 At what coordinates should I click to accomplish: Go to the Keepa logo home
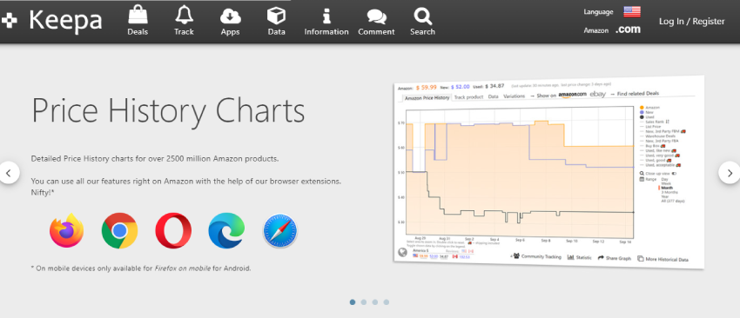point(52,21)
